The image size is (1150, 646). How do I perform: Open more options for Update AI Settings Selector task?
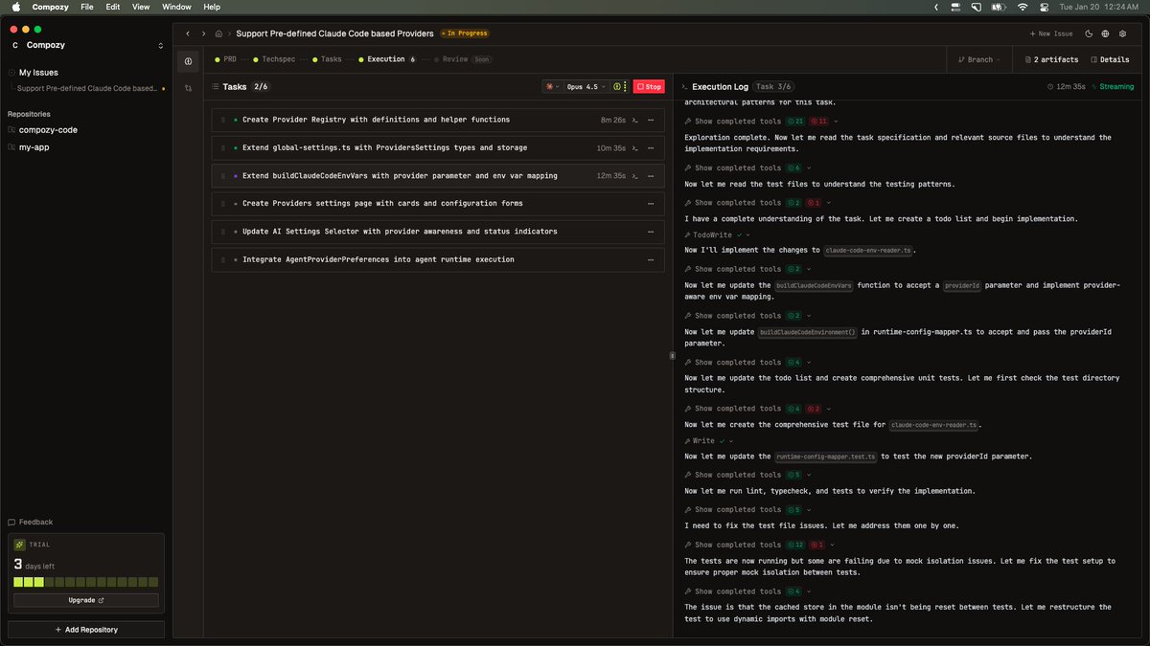pyautogui.click(x=652, y=232)
